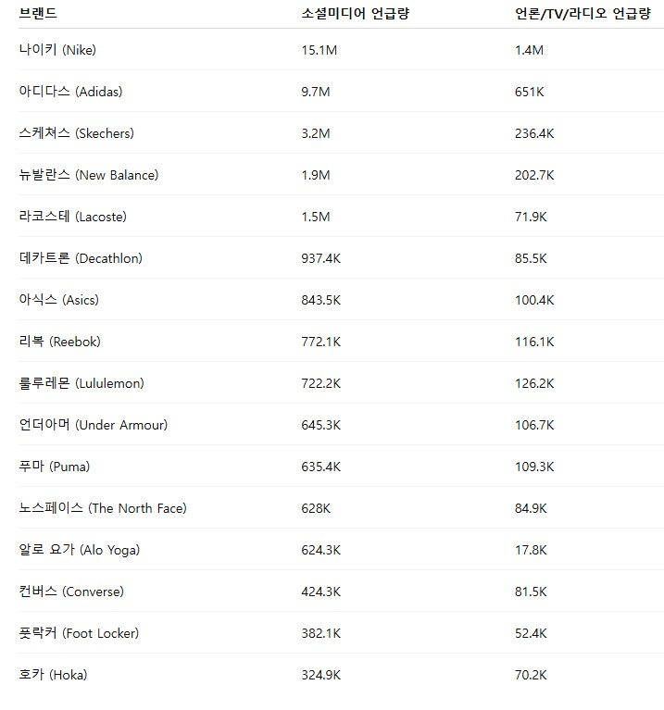Select the 324.9K value in the Hoka row
This screenshot has height=710, width=664.
click(321, 675)
